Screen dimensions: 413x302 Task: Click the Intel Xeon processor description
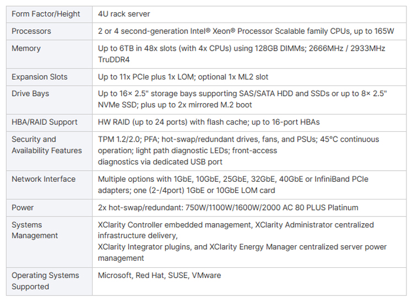[x=246, y=31]
